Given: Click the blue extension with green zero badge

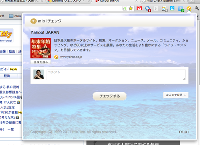Looking at the screenshot, I should [181, 9].
